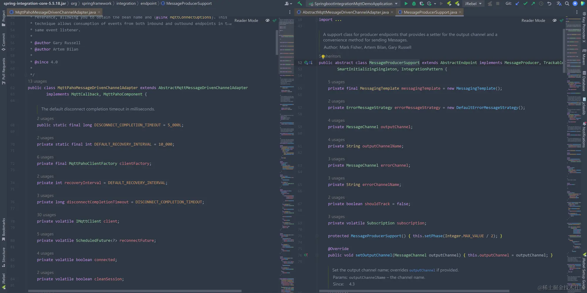Open the Notifications side panel
Image resolution: width=587 pixels, height=293 pixels.
[x=584, y=135]
